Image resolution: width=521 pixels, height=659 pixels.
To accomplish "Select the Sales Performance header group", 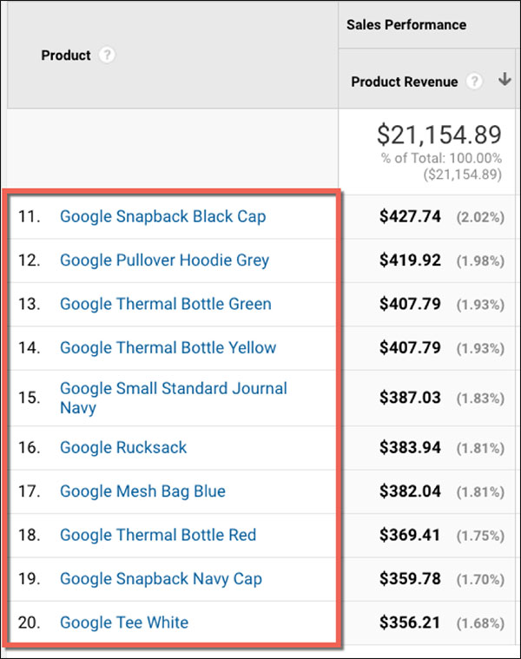I will pyautogui.click(x=406, y=24).
